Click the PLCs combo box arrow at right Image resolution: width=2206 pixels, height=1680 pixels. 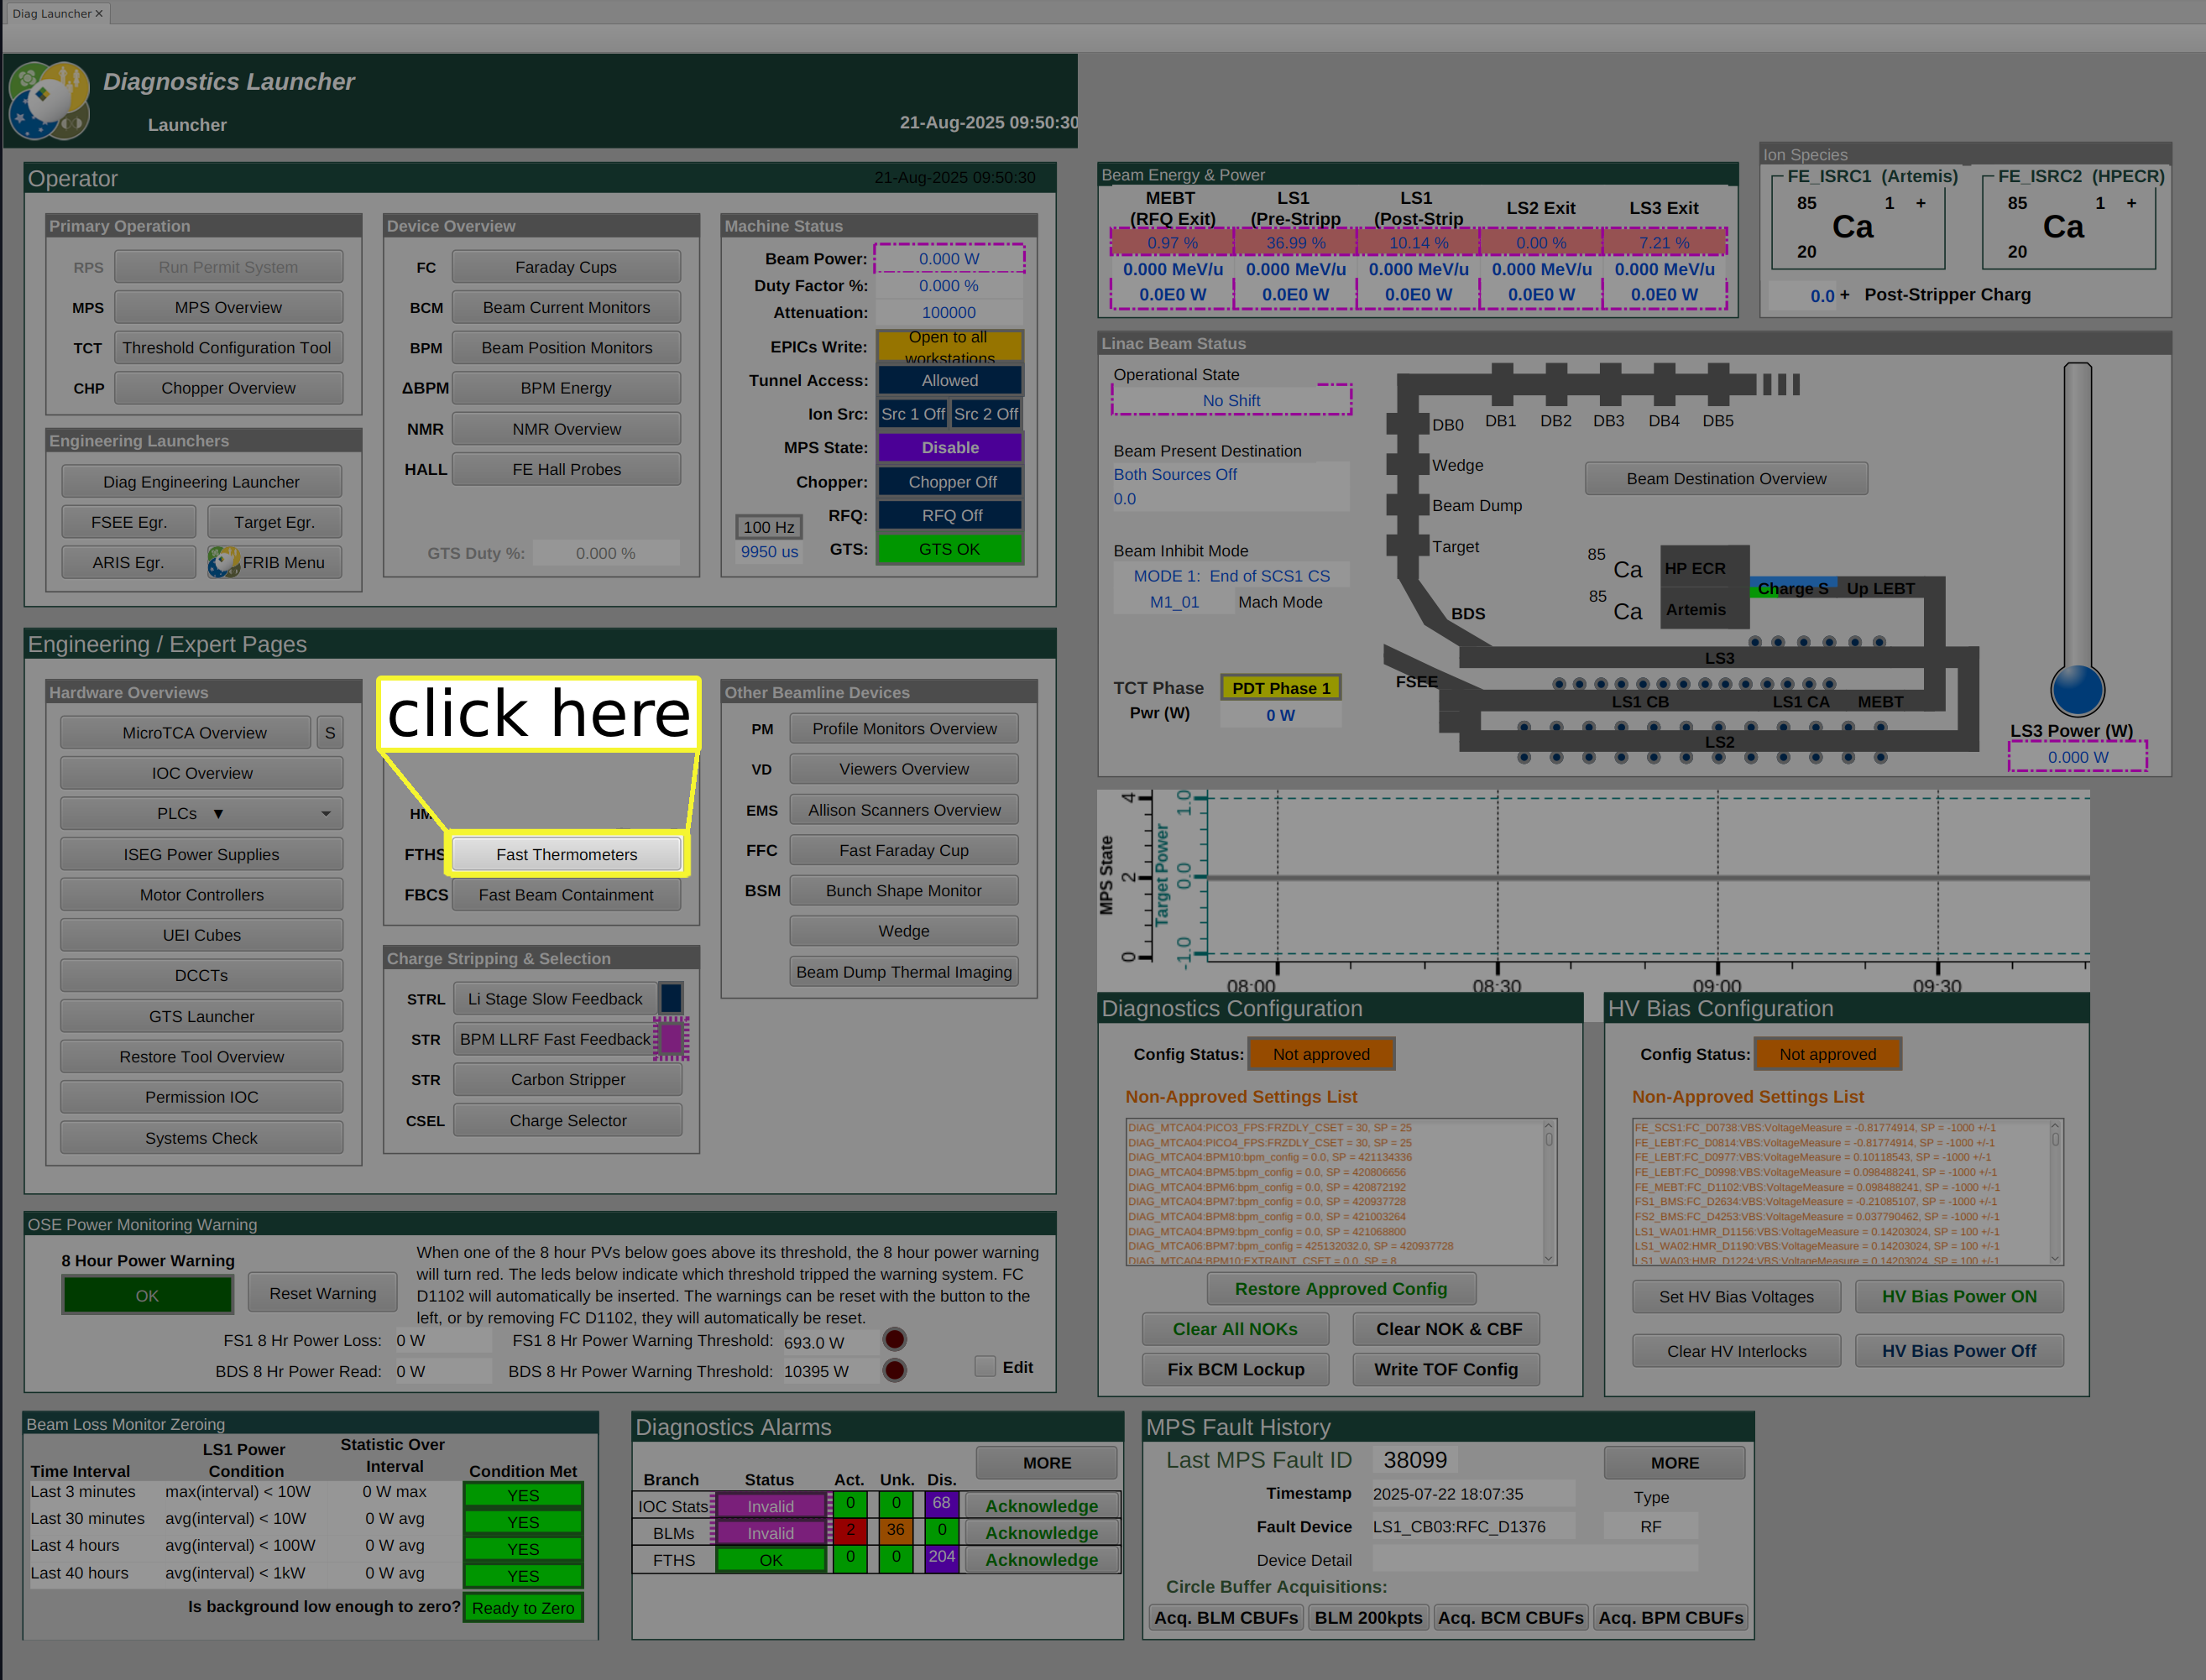tap(327, 814)
